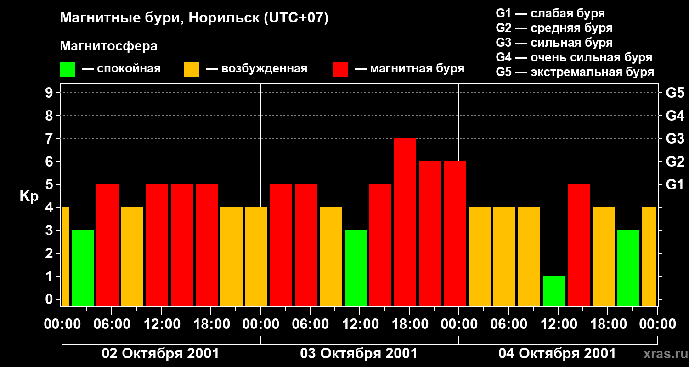Click the 'G4 — очень сильная буря' line
The width and height of the screenshot is (689, 367).
tap(574, 57)
